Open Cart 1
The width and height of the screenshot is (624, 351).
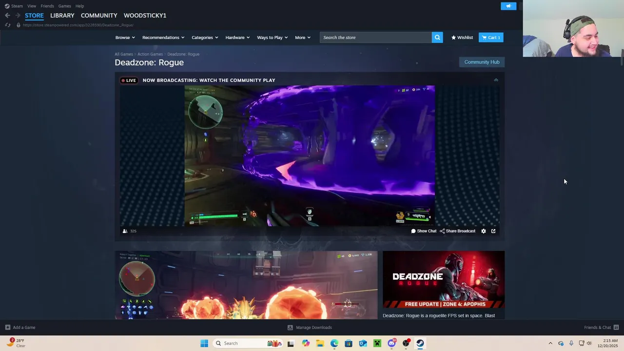(491, 38)
